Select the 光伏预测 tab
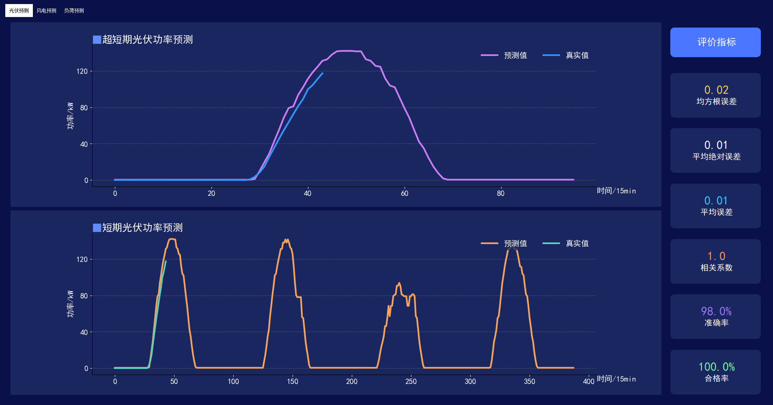Viewport: 773px width, 405px height. pos(19,11)
